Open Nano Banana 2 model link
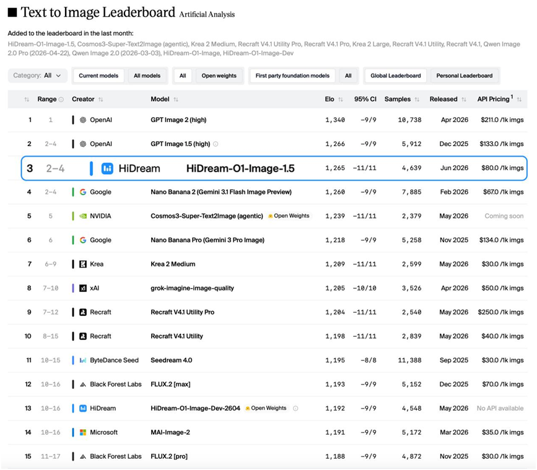The height and width of the screenshot is (470, 537). tap(221, 192)
